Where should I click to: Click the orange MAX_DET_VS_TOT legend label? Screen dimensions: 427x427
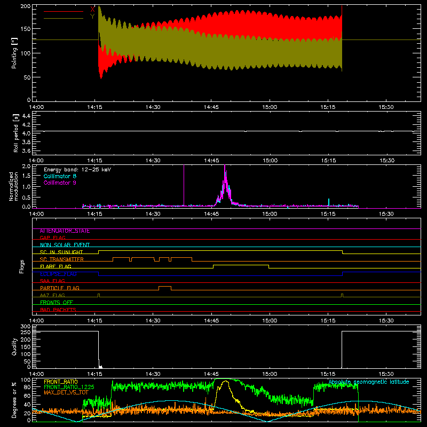tap(66, 392)
